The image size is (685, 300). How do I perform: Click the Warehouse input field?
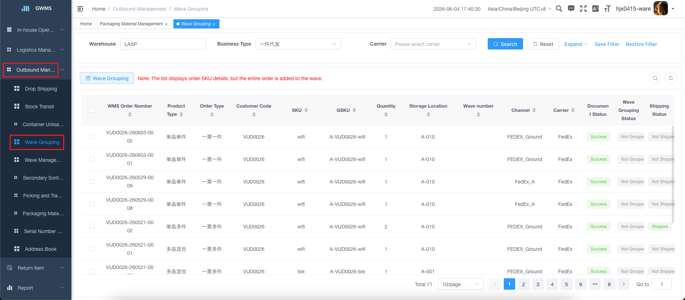pos(163,44)
